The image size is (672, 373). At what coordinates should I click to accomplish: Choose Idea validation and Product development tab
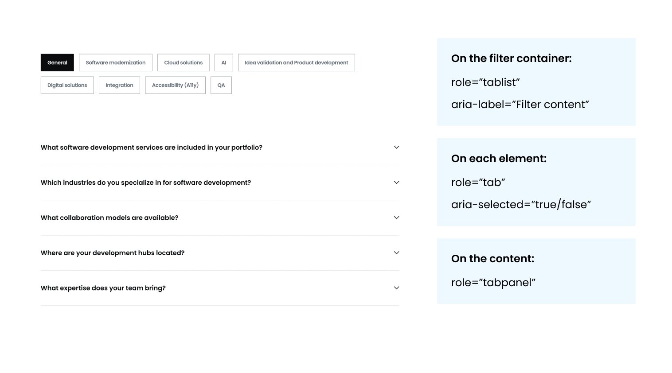tap(296, 62)
